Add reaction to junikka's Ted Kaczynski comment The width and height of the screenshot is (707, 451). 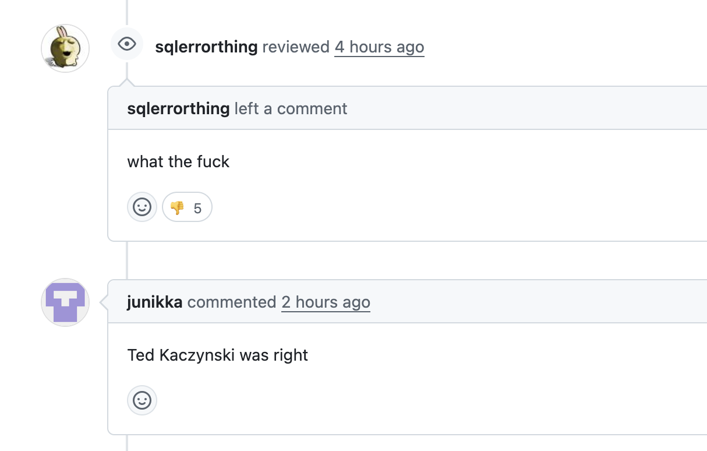pyautogui.click(x=142, y=400)
